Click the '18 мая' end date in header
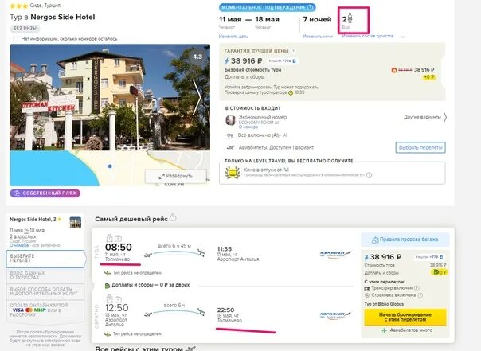 pos(268,19)
